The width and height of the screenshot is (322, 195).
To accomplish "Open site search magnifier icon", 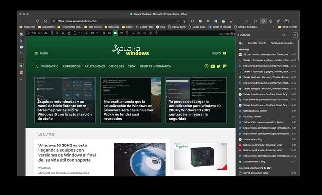I will [36, 66].
